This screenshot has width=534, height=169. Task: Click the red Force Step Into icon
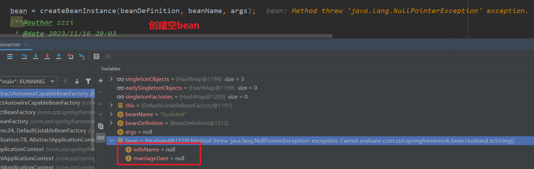coord(47,56)
